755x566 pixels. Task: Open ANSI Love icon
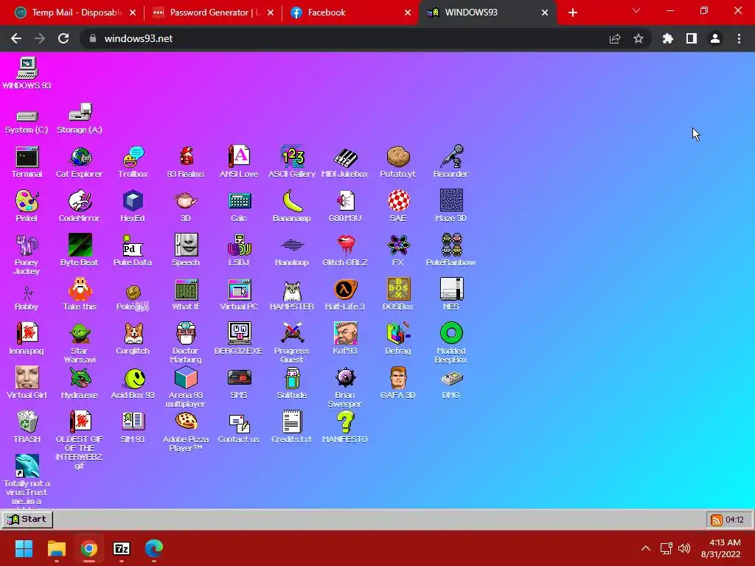point(239,161)
